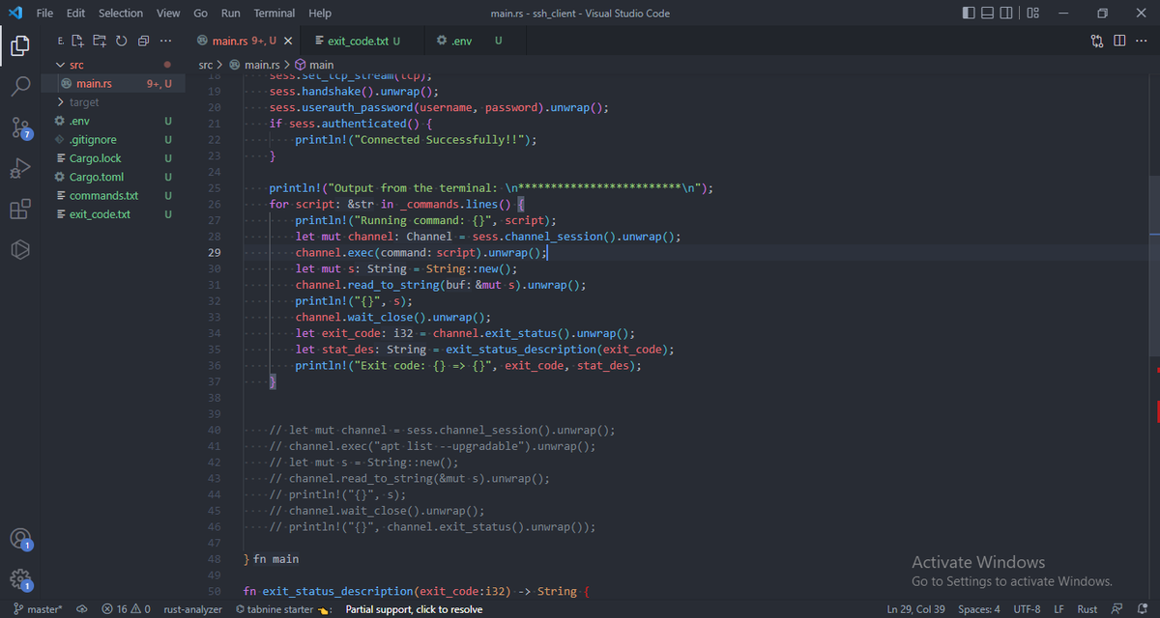Open Cargo.lock in Explorer tree
1160x618 pixels.
click(x=114, y=158)
